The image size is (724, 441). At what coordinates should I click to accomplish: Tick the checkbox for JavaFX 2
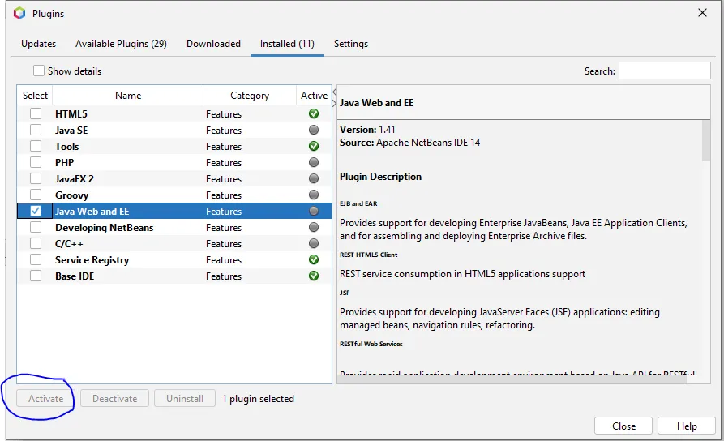pos(36,179)
